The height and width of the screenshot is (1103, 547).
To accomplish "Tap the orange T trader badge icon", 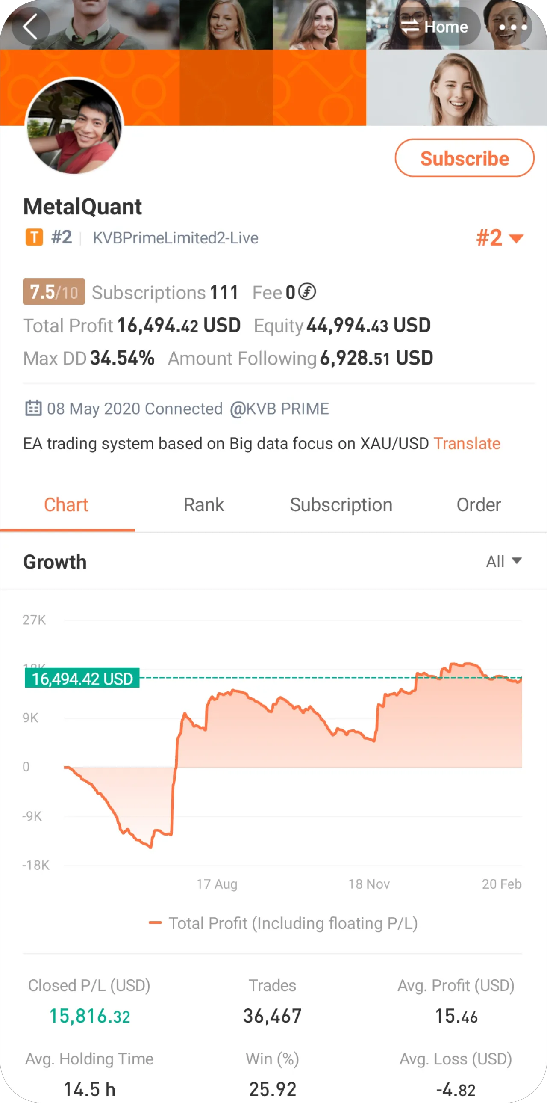I will [34, 237].
